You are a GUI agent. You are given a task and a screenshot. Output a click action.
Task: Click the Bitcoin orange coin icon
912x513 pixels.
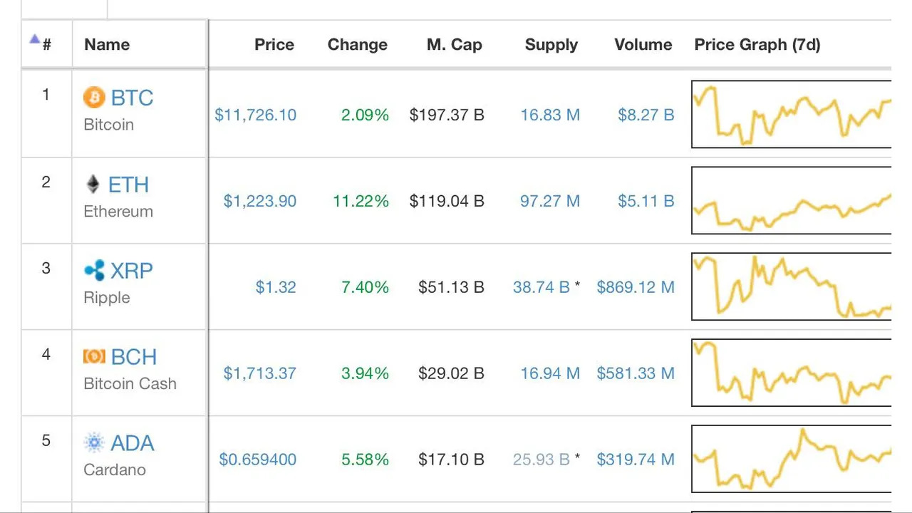(x=94, y=97)
